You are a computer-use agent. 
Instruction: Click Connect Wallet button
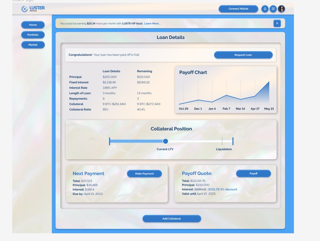(238, 9)
